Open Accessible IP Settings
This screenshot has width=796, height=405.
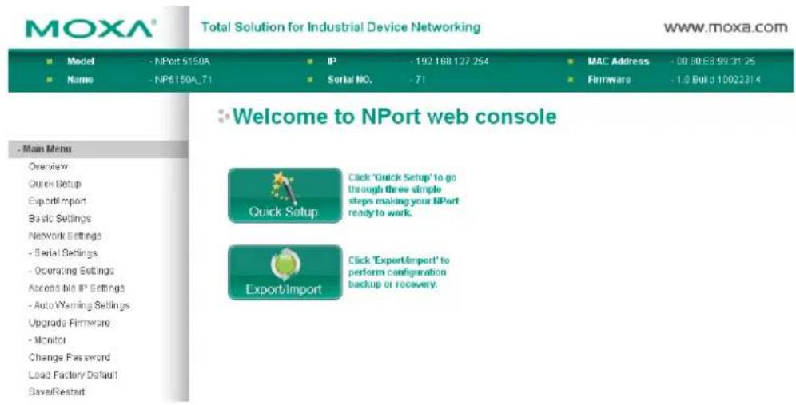point(77,288)
